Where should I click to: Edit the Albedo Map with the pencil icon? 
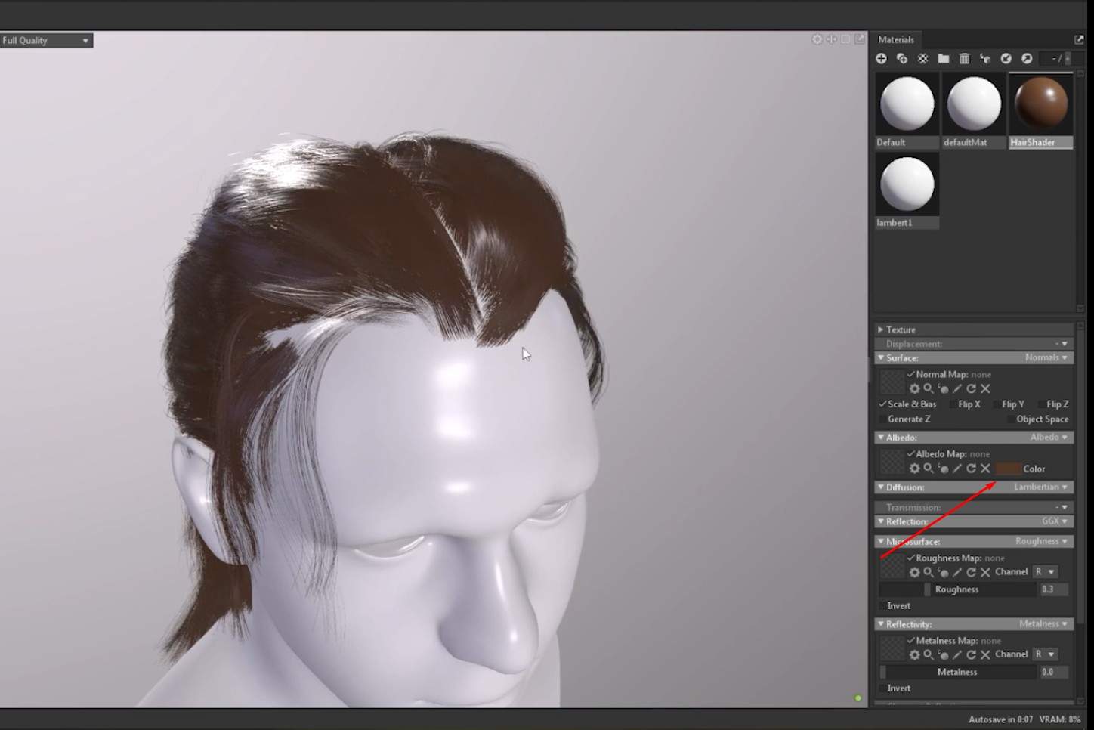[x=957, y=469]
